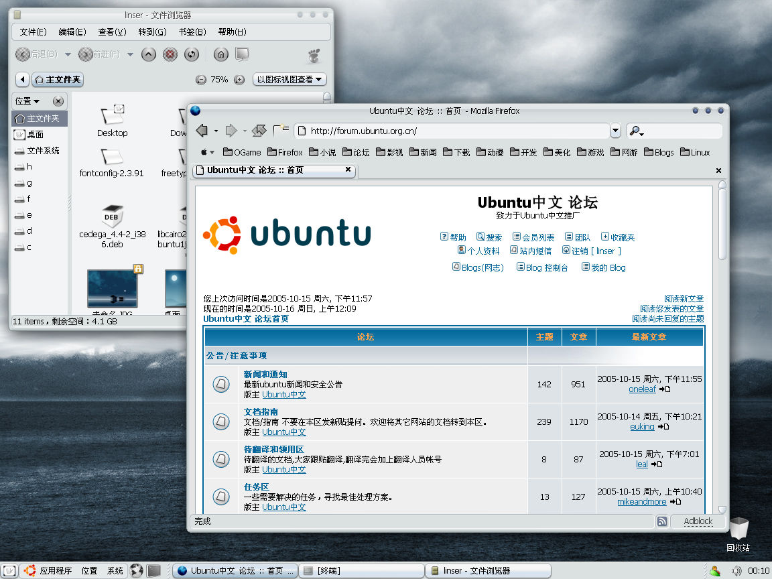Close the Ubuntu中文 论坛 tab
This screenshot has height=579, width=772.
tap(348, 170)
